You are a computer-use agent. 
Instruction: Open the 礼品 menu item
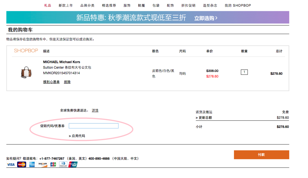point(48,5)
